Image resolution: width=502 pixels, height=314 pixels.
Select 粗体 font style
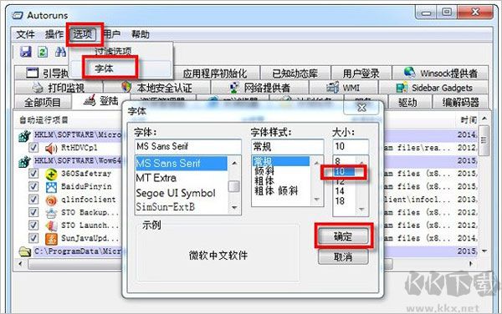click(281, 181)
